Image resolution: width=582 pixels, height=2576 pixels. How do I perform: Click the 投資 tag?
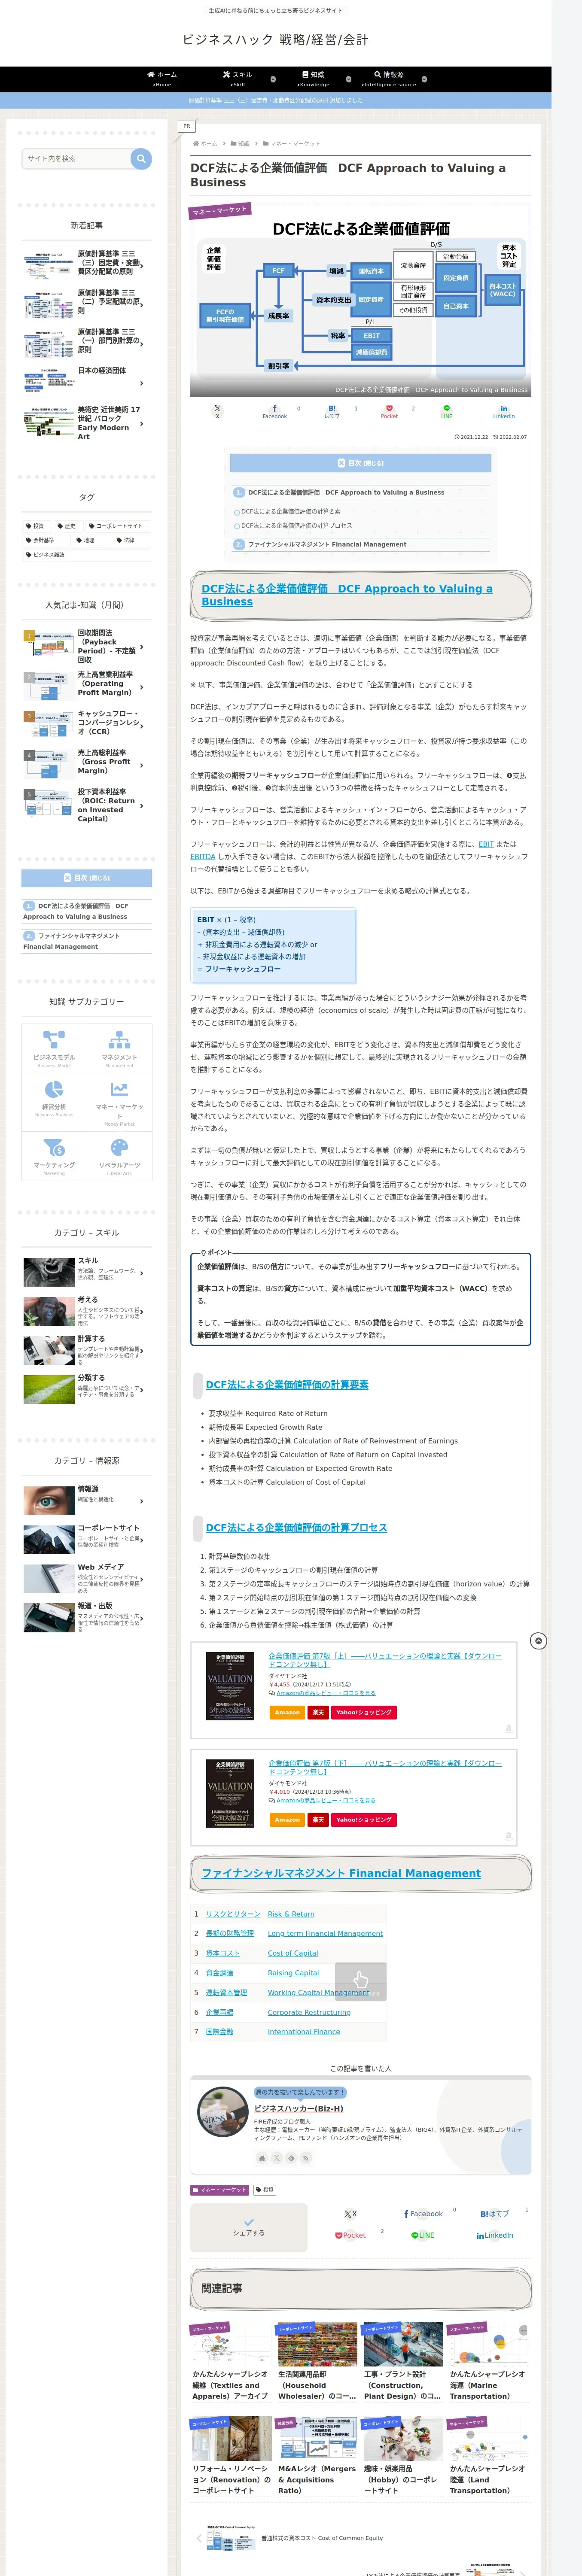36,526
